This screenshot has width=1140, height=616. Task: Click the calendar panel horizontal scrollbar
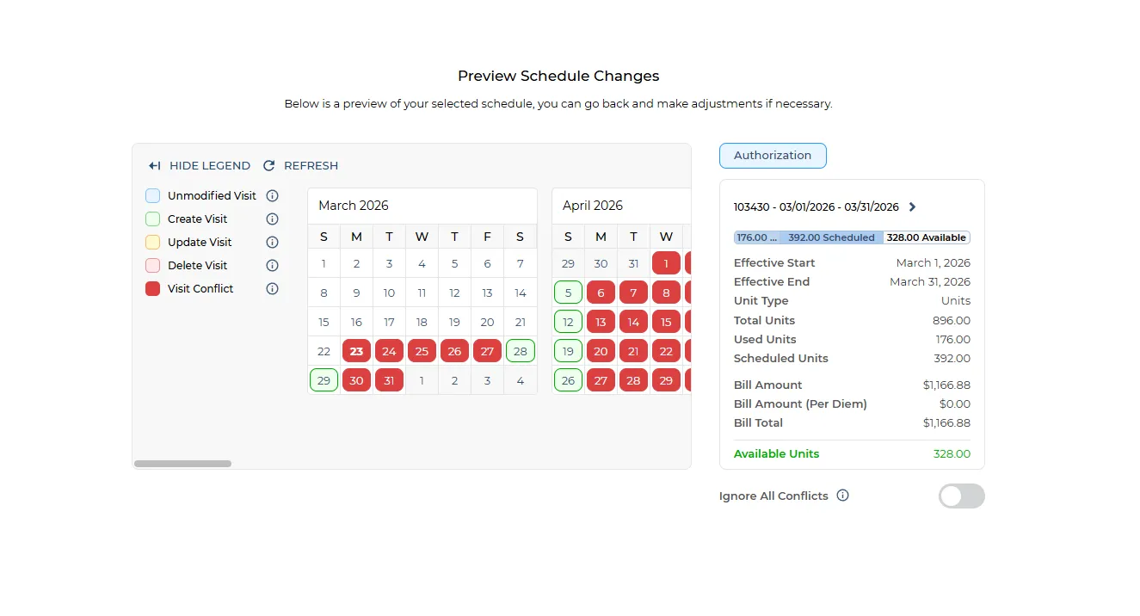click(x=182, y=463)
